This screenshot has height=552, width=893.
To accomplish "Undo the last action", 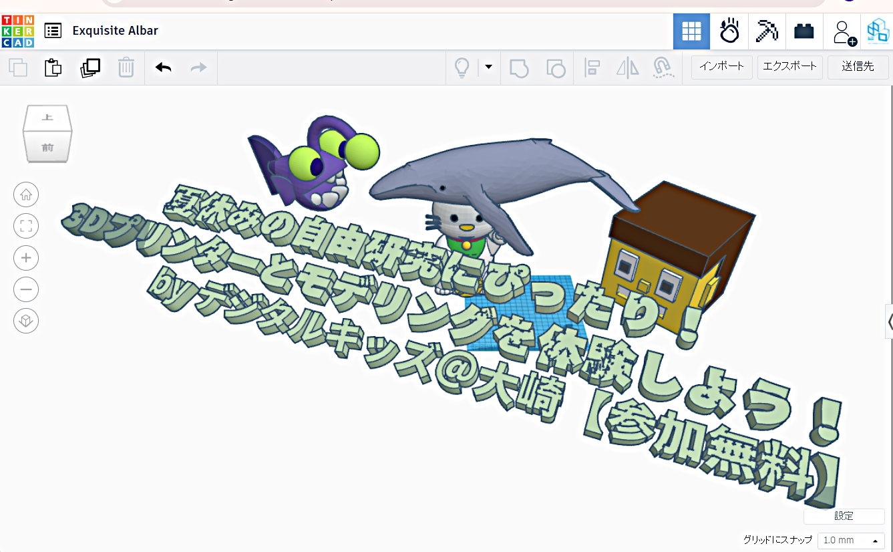I will tap(163, 67).
